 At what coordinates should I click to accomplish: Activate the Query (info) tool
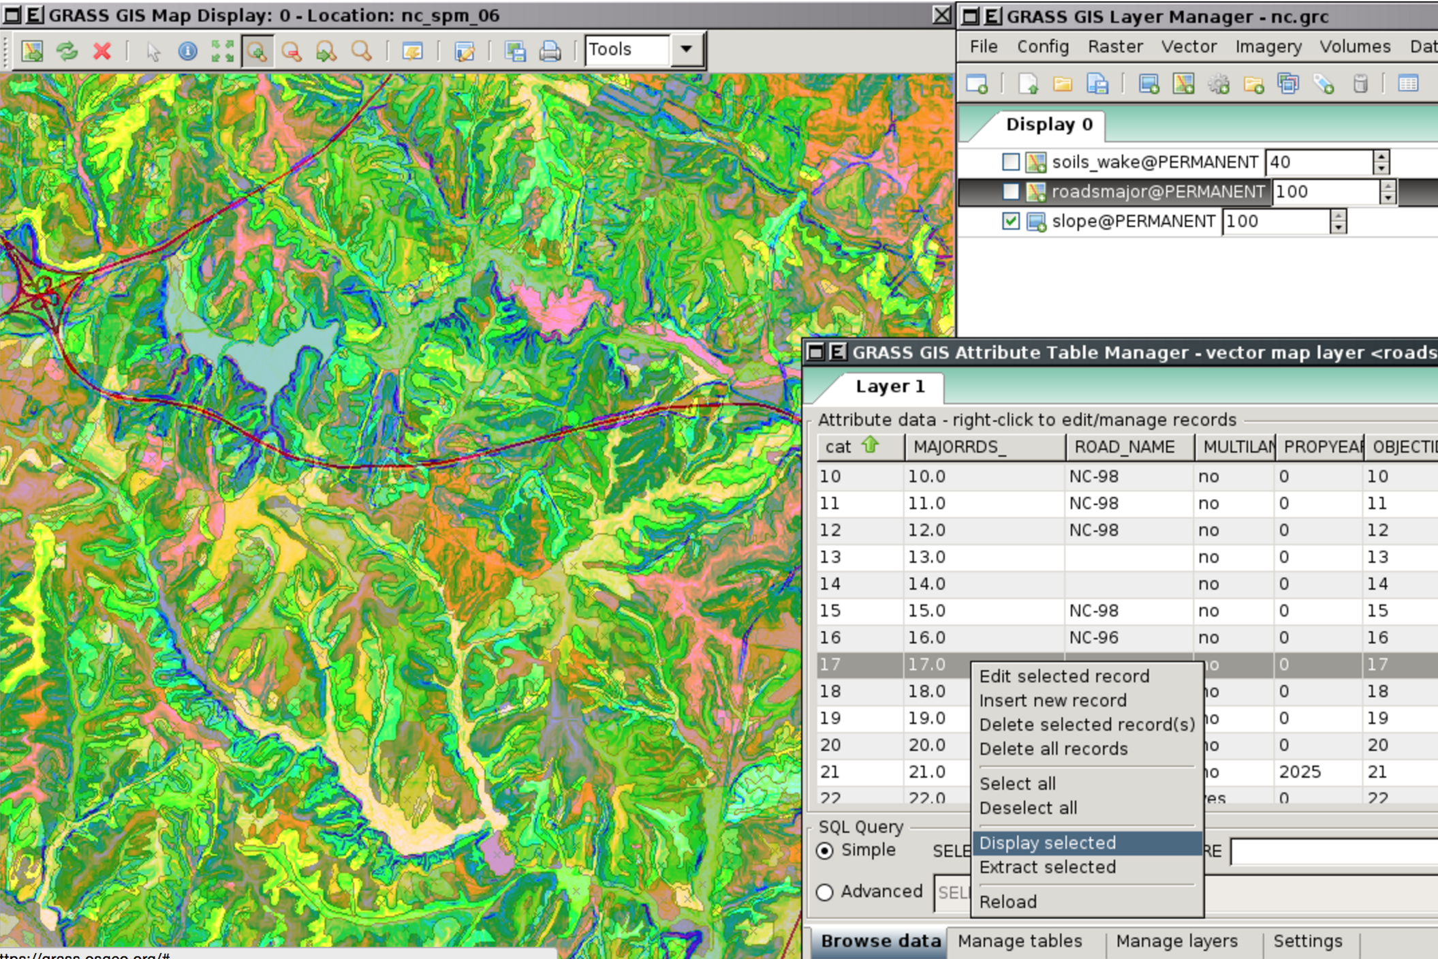[x=187, y=50]
